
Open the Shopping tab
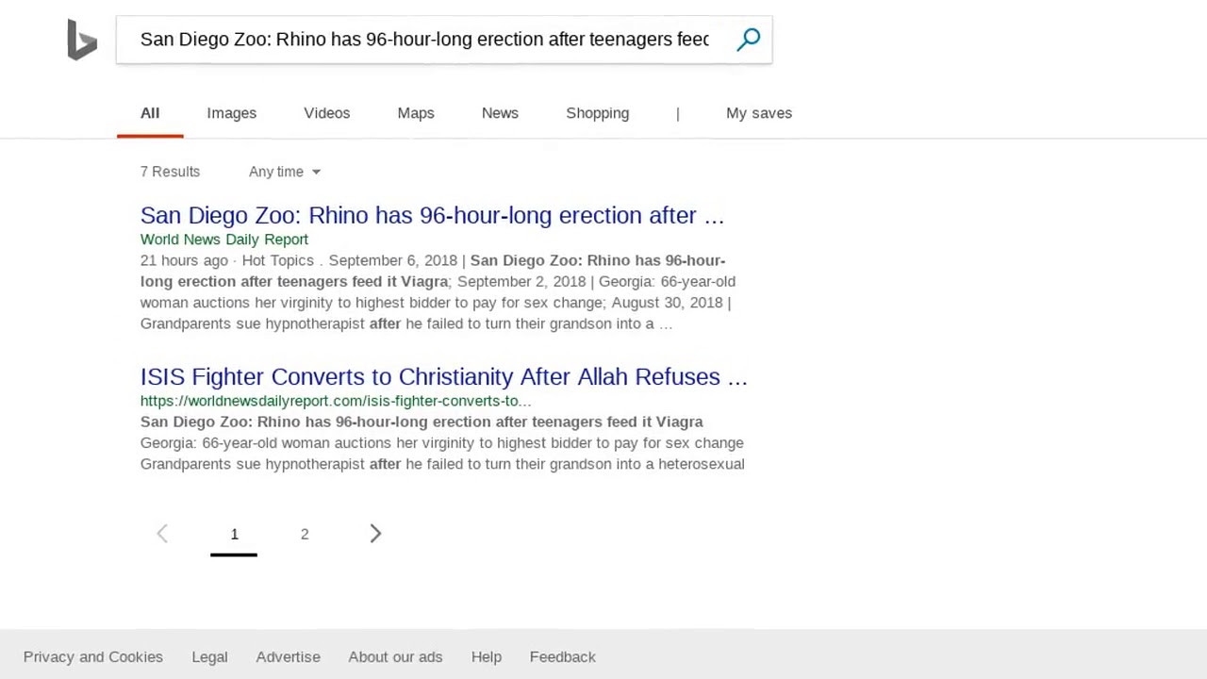pyautogui.click(x=597, y=113)
